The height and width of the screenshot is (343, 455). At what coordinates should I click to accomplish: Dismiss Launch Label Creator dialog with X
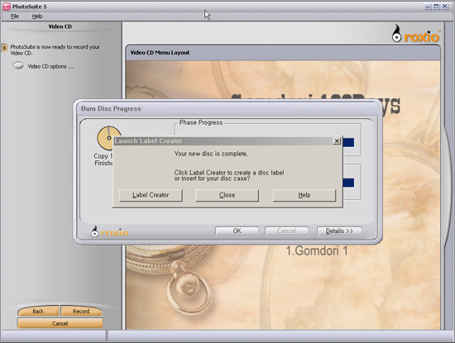point(337,141)
